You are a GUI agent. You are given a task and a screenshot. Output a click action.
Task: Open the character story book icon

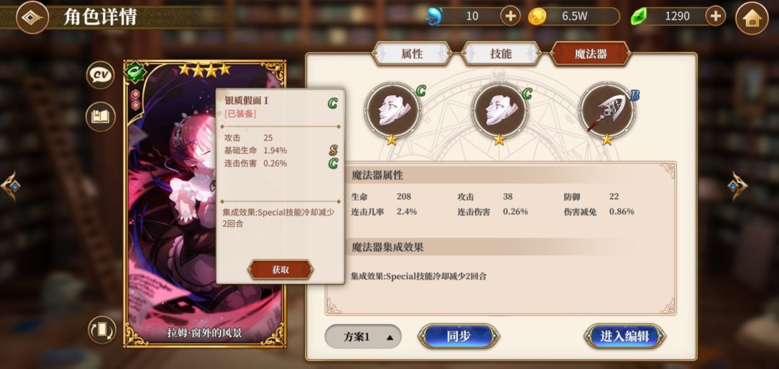(100, 117)
